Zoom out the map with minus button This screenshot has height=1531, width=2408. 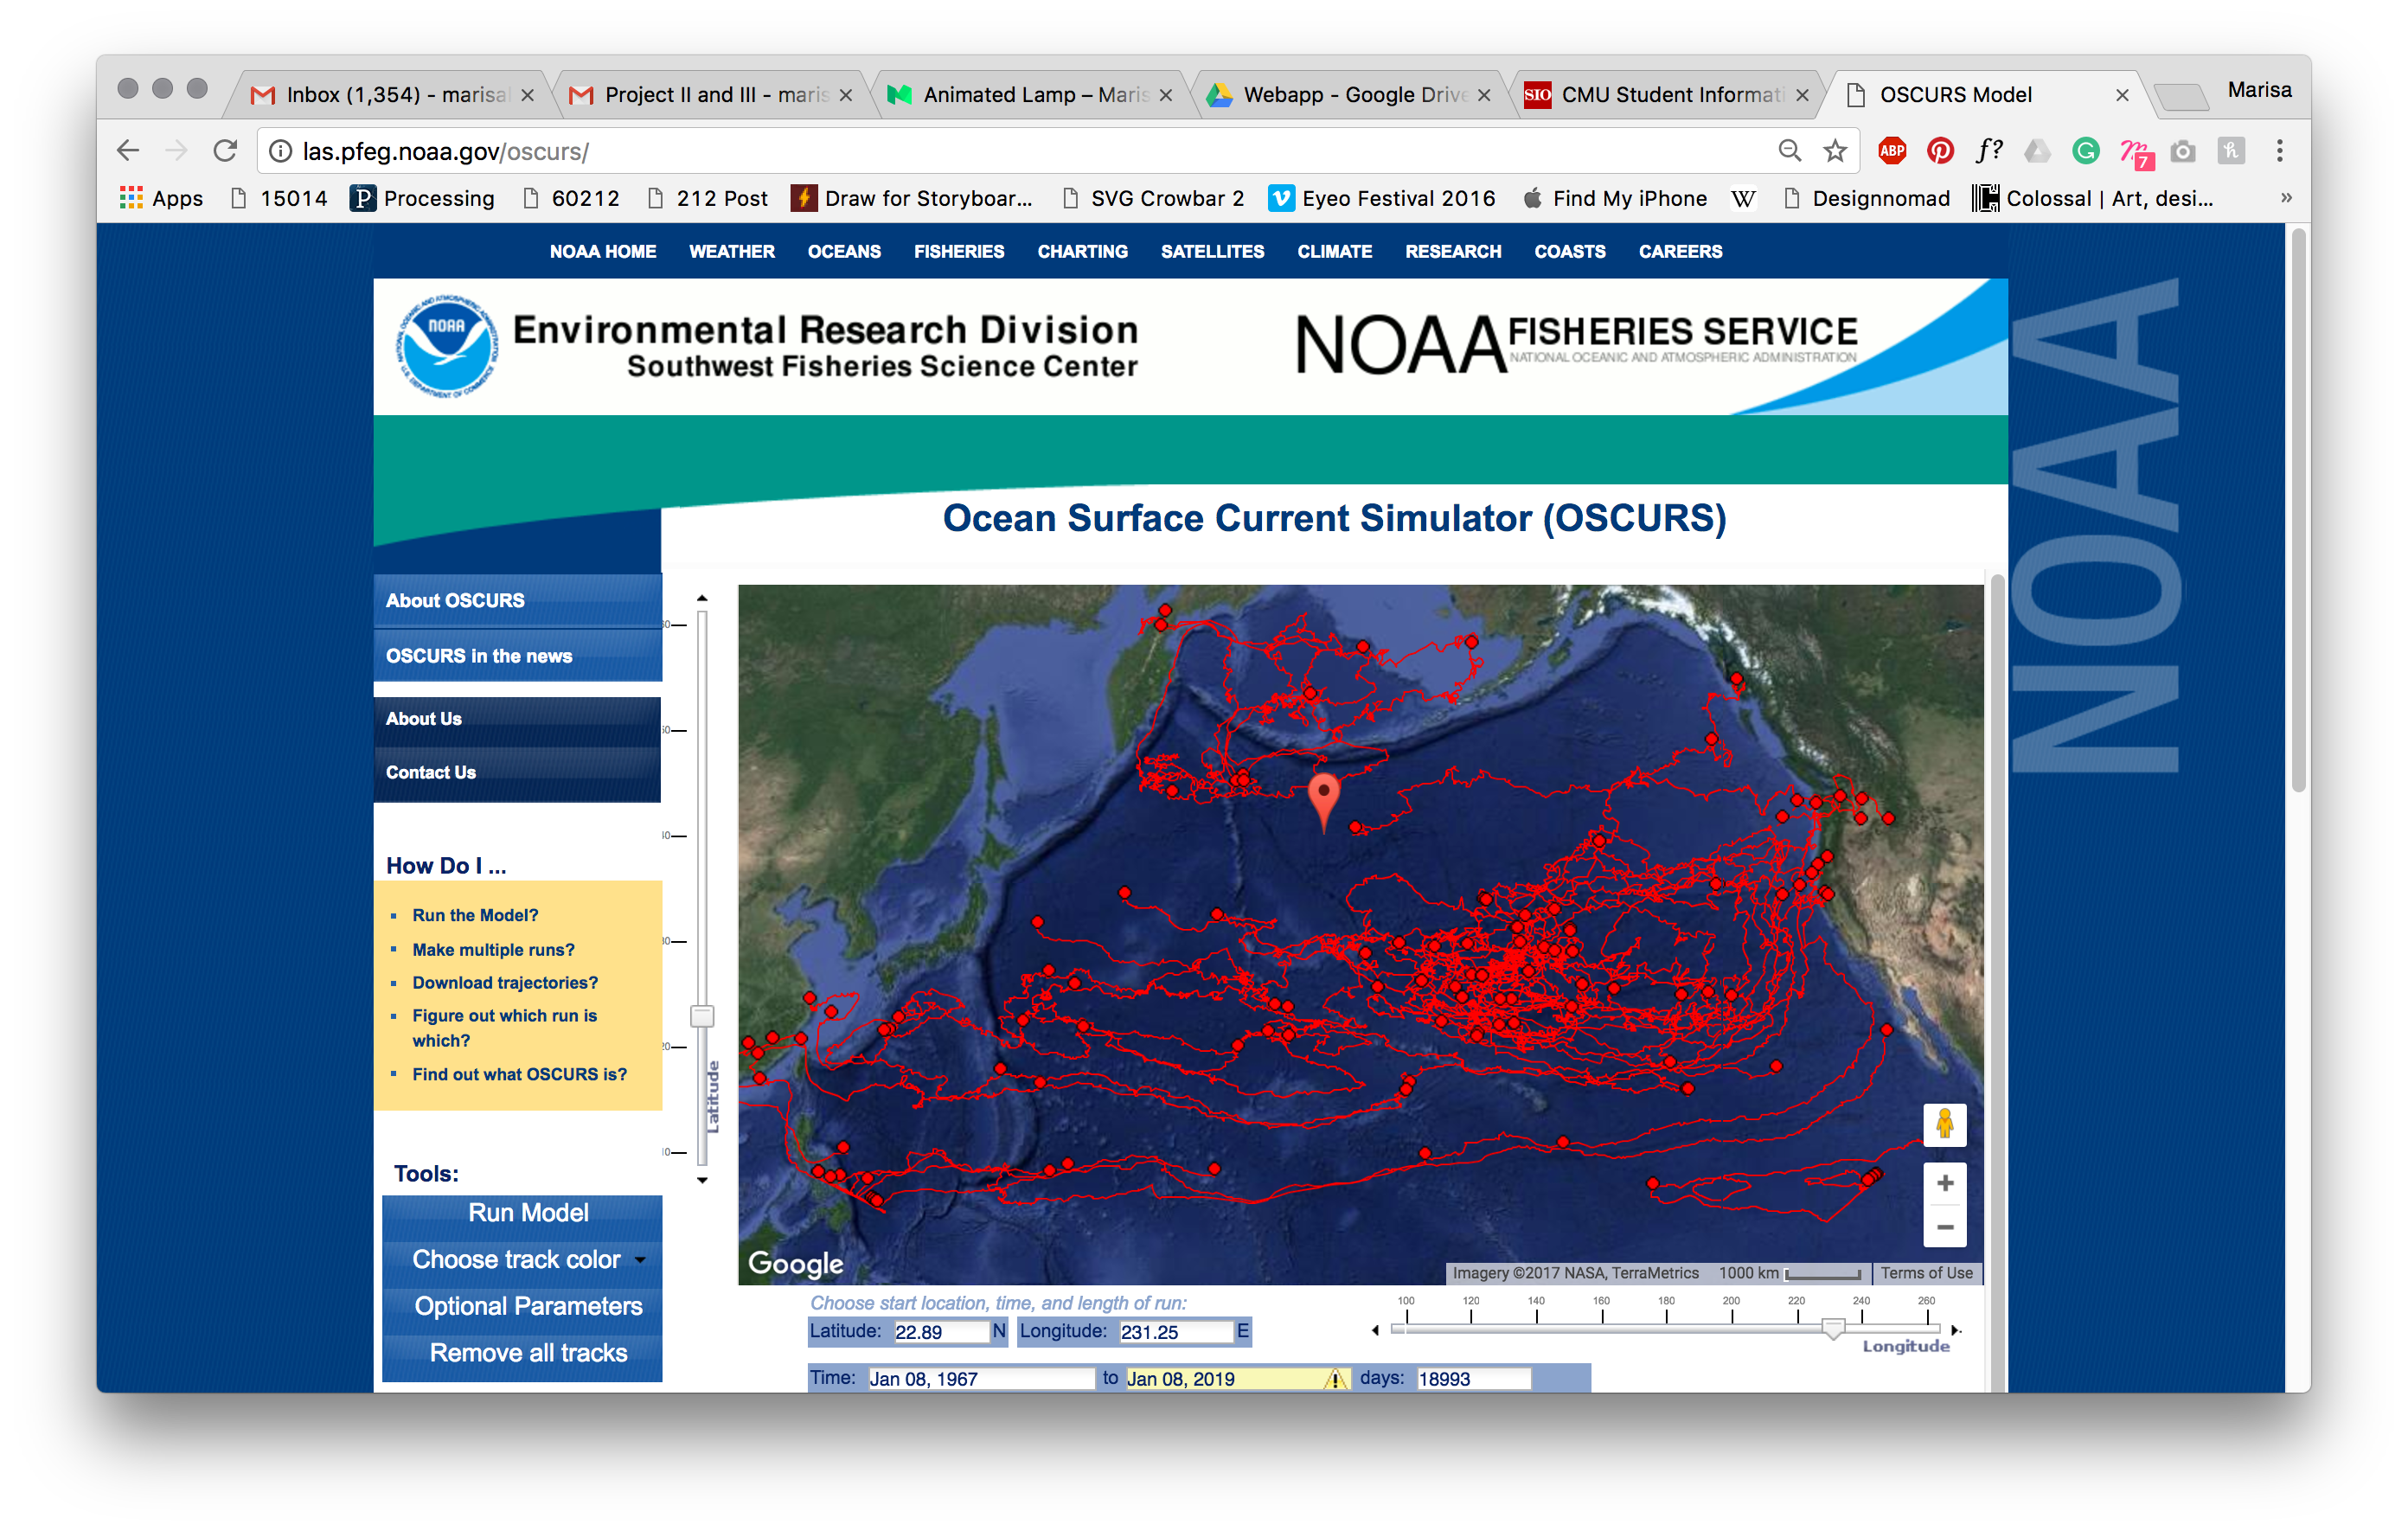click(x=1945, y=1227)
